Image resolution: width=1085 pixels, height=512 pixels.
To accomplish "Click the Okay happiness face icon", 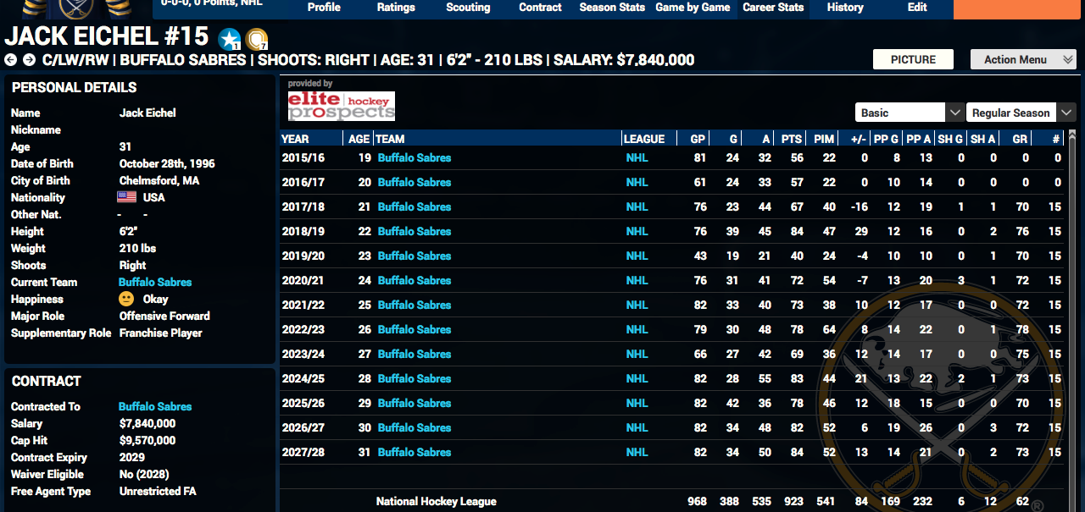I will pyautogui.click(x=127, y=299).
